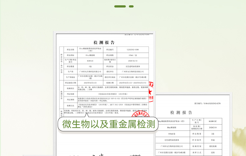Click the 样品数量 label in right report
The image size is (246, 156).
click(x=197, y=134)
